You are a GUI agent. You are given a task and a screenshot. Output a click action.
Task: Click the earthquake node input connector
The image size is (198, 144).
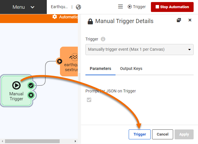point(59,61)
